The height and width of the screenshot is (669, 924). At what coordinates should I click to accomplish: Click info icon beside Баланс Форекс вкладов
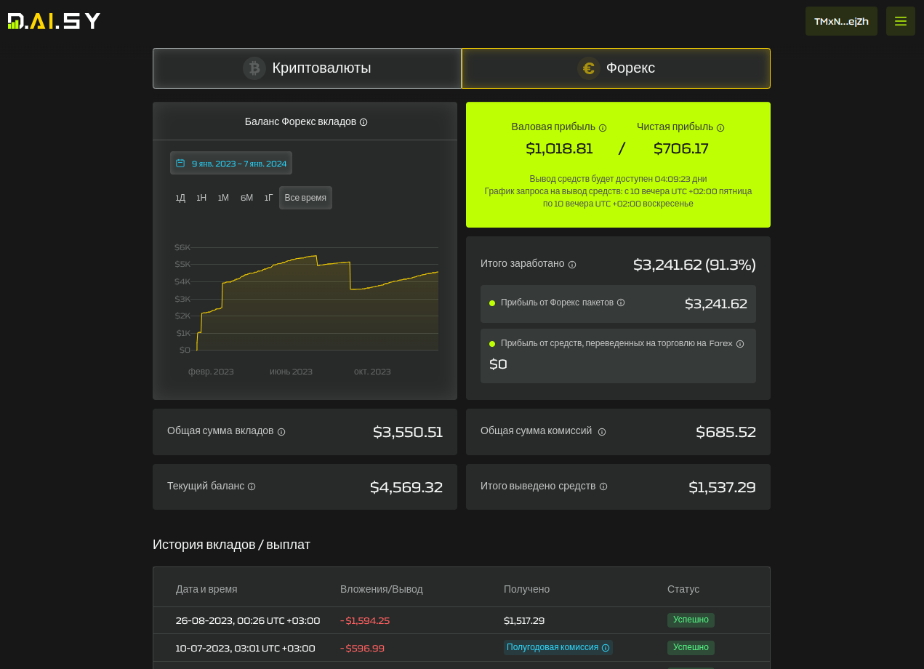[363, 122]
